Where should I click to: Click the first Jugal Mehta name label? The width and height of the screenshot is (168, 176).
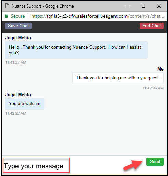click(18, 38)
